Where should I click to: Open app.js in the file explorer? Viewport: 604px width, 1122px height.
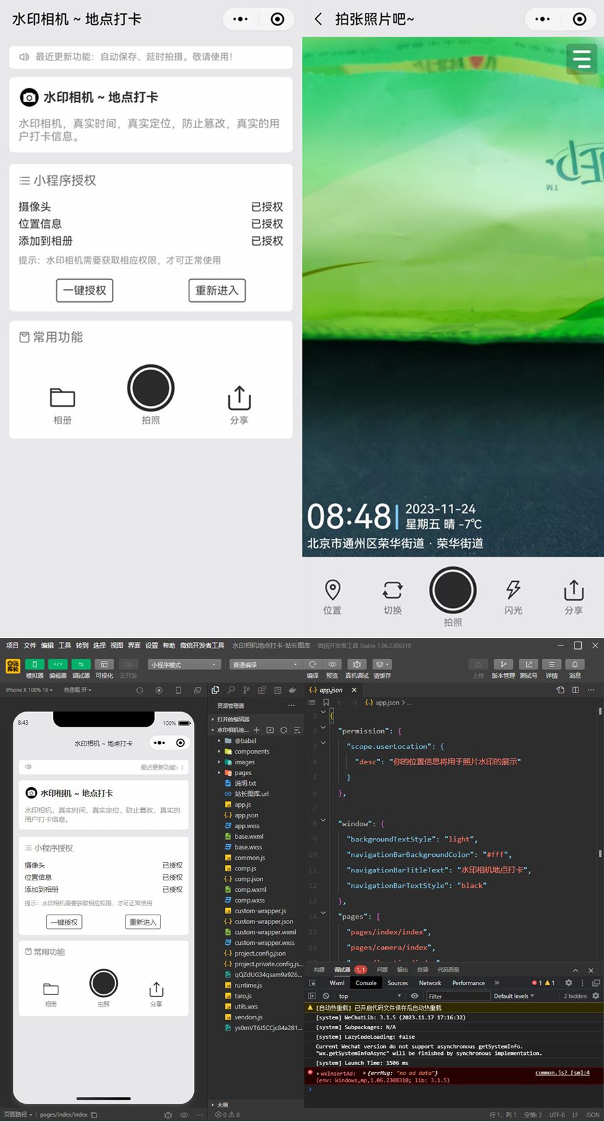[x=242, y=805]
